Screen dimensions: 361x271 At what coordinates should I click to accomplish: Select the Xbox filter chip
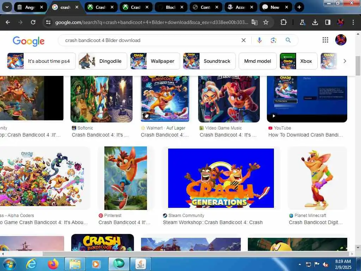[x=298, y=61]
